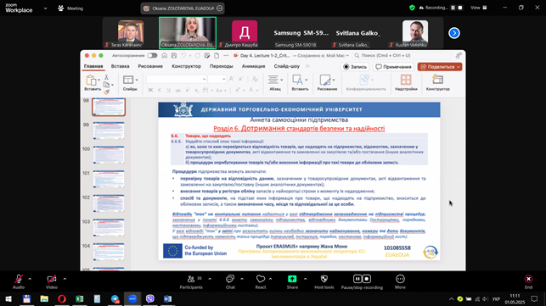Switch to the Вставка ribbon tab
The image size is (546, 306).
pos(120,66)
